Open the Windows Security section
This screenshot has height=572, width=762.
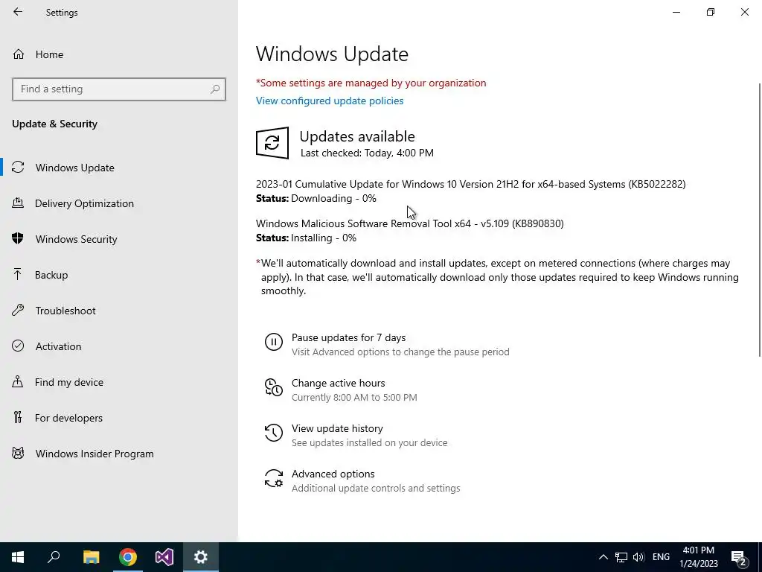click(119, 239)
